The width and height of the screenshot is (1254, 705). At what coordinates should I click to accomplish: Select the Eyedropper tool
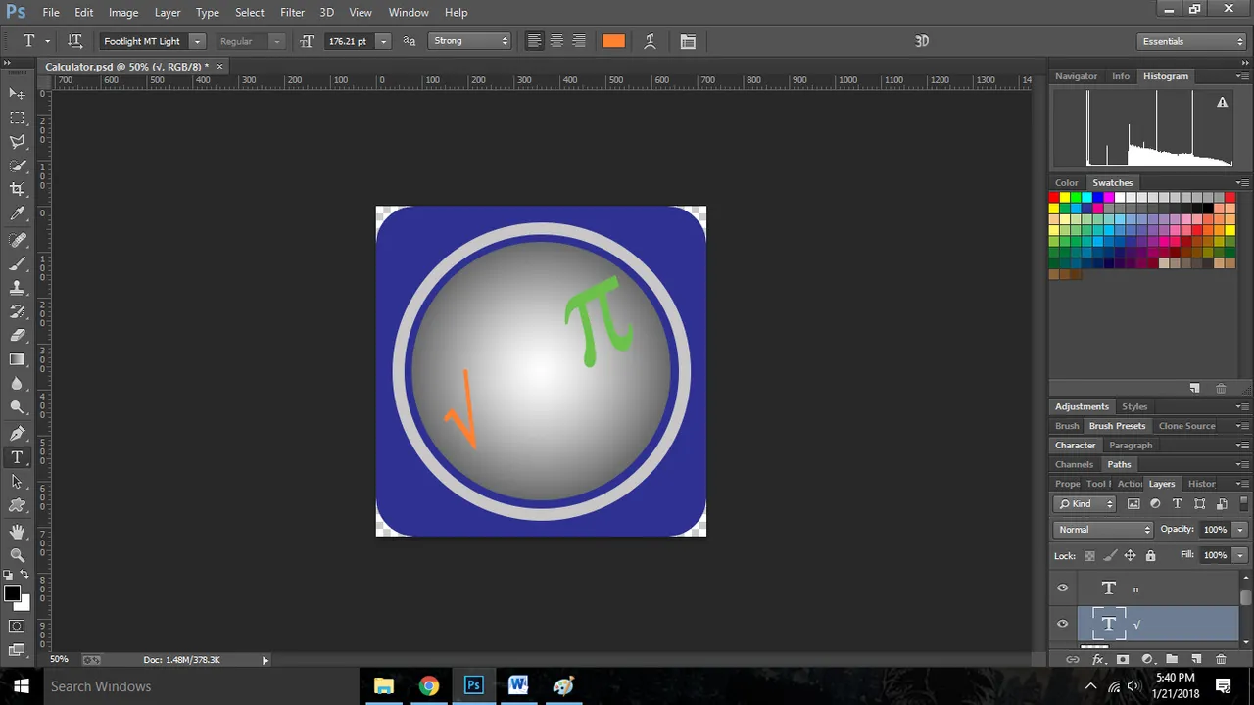coord(17,213)
